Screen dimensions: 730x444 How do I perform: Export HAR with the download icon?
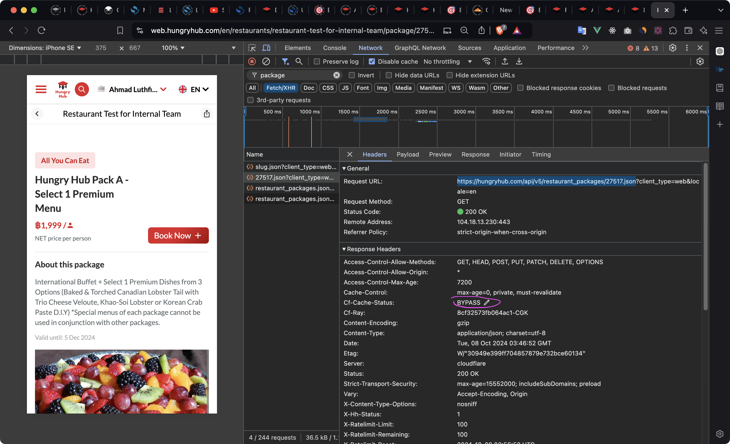[519, 61]
